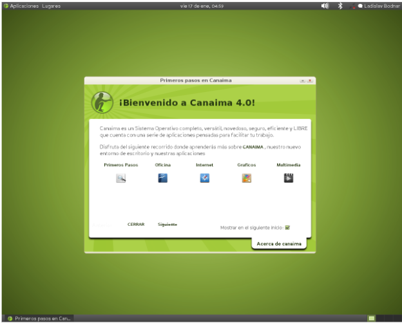Open the Lugares menu

coord(52,6)
